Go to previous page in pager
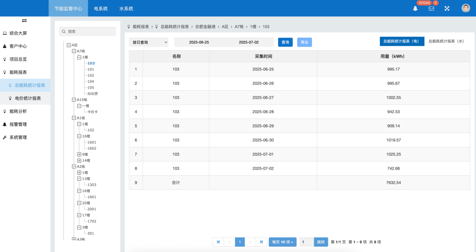 point(229,242)
